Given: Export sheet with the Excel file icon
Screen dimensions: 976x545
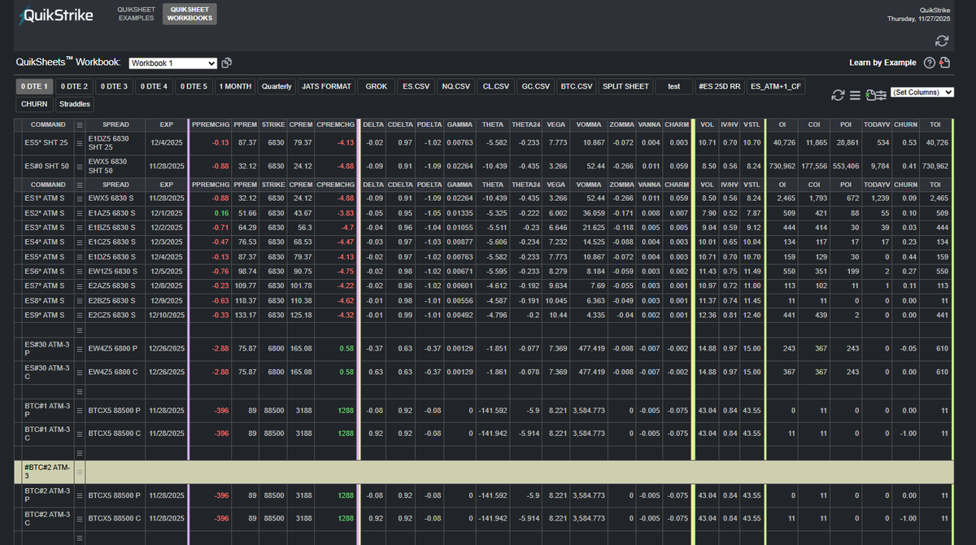Looking at the screenshot, I should (x=869, y=95).
